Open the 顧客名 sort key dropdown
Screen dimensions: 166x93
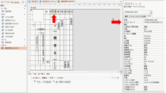pos(48,78)
